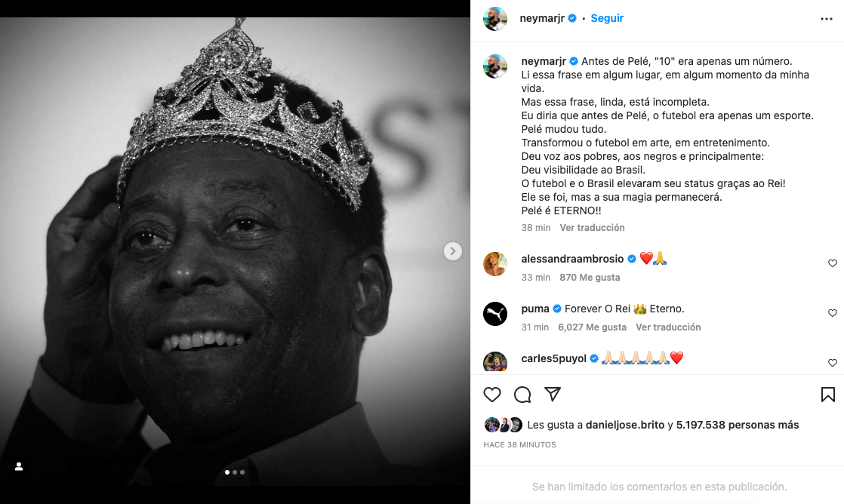Save the post with the bookmark icon

pyautogui.click(x=827, y=395)
